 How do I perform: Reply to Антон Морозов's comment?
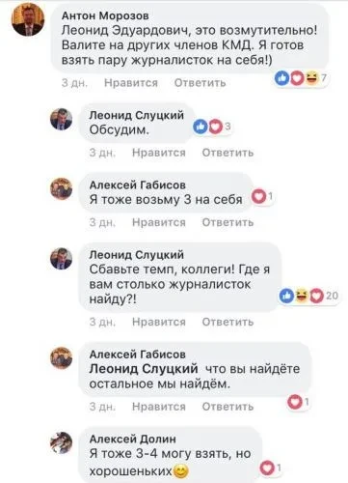(x=200, y=83)
